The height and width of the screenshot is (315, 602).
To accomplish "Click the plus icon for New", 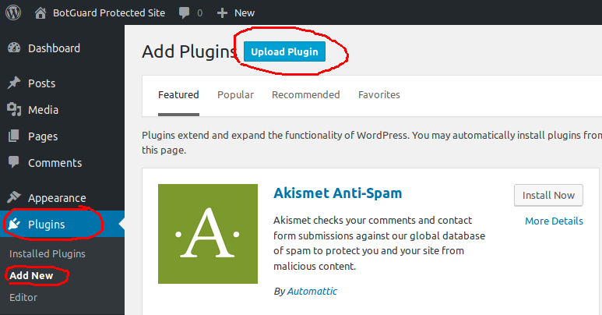I will (222, 13).
